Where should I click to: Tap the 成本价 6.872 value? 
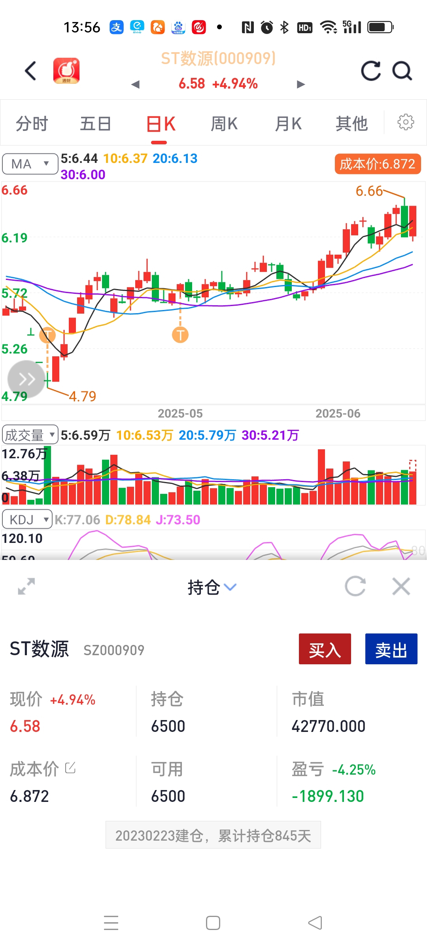(x=29, y=796)
